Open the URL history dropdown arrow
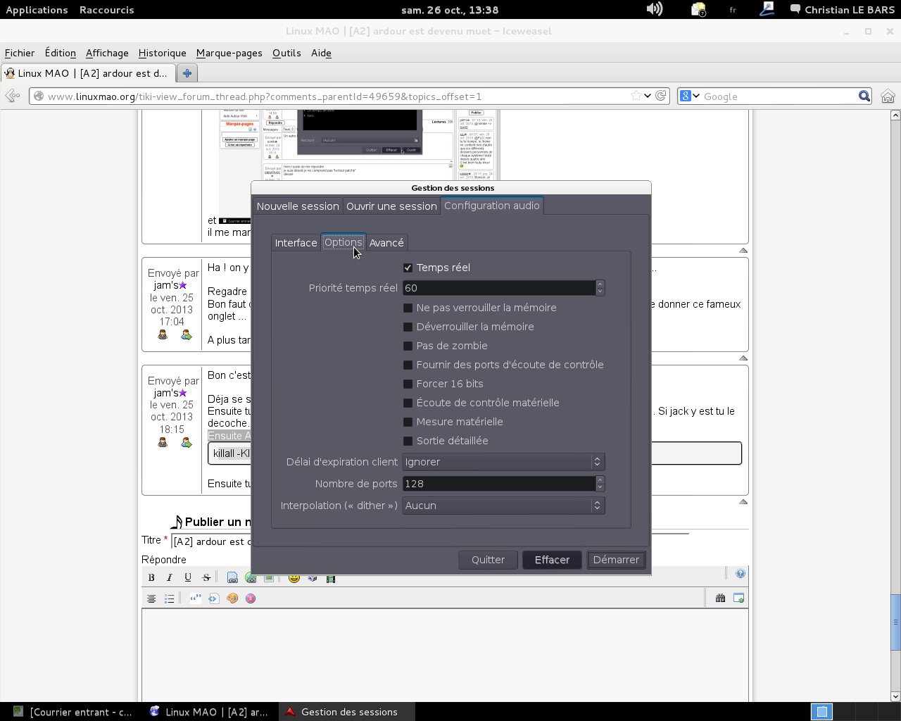 tap(648, 96)
